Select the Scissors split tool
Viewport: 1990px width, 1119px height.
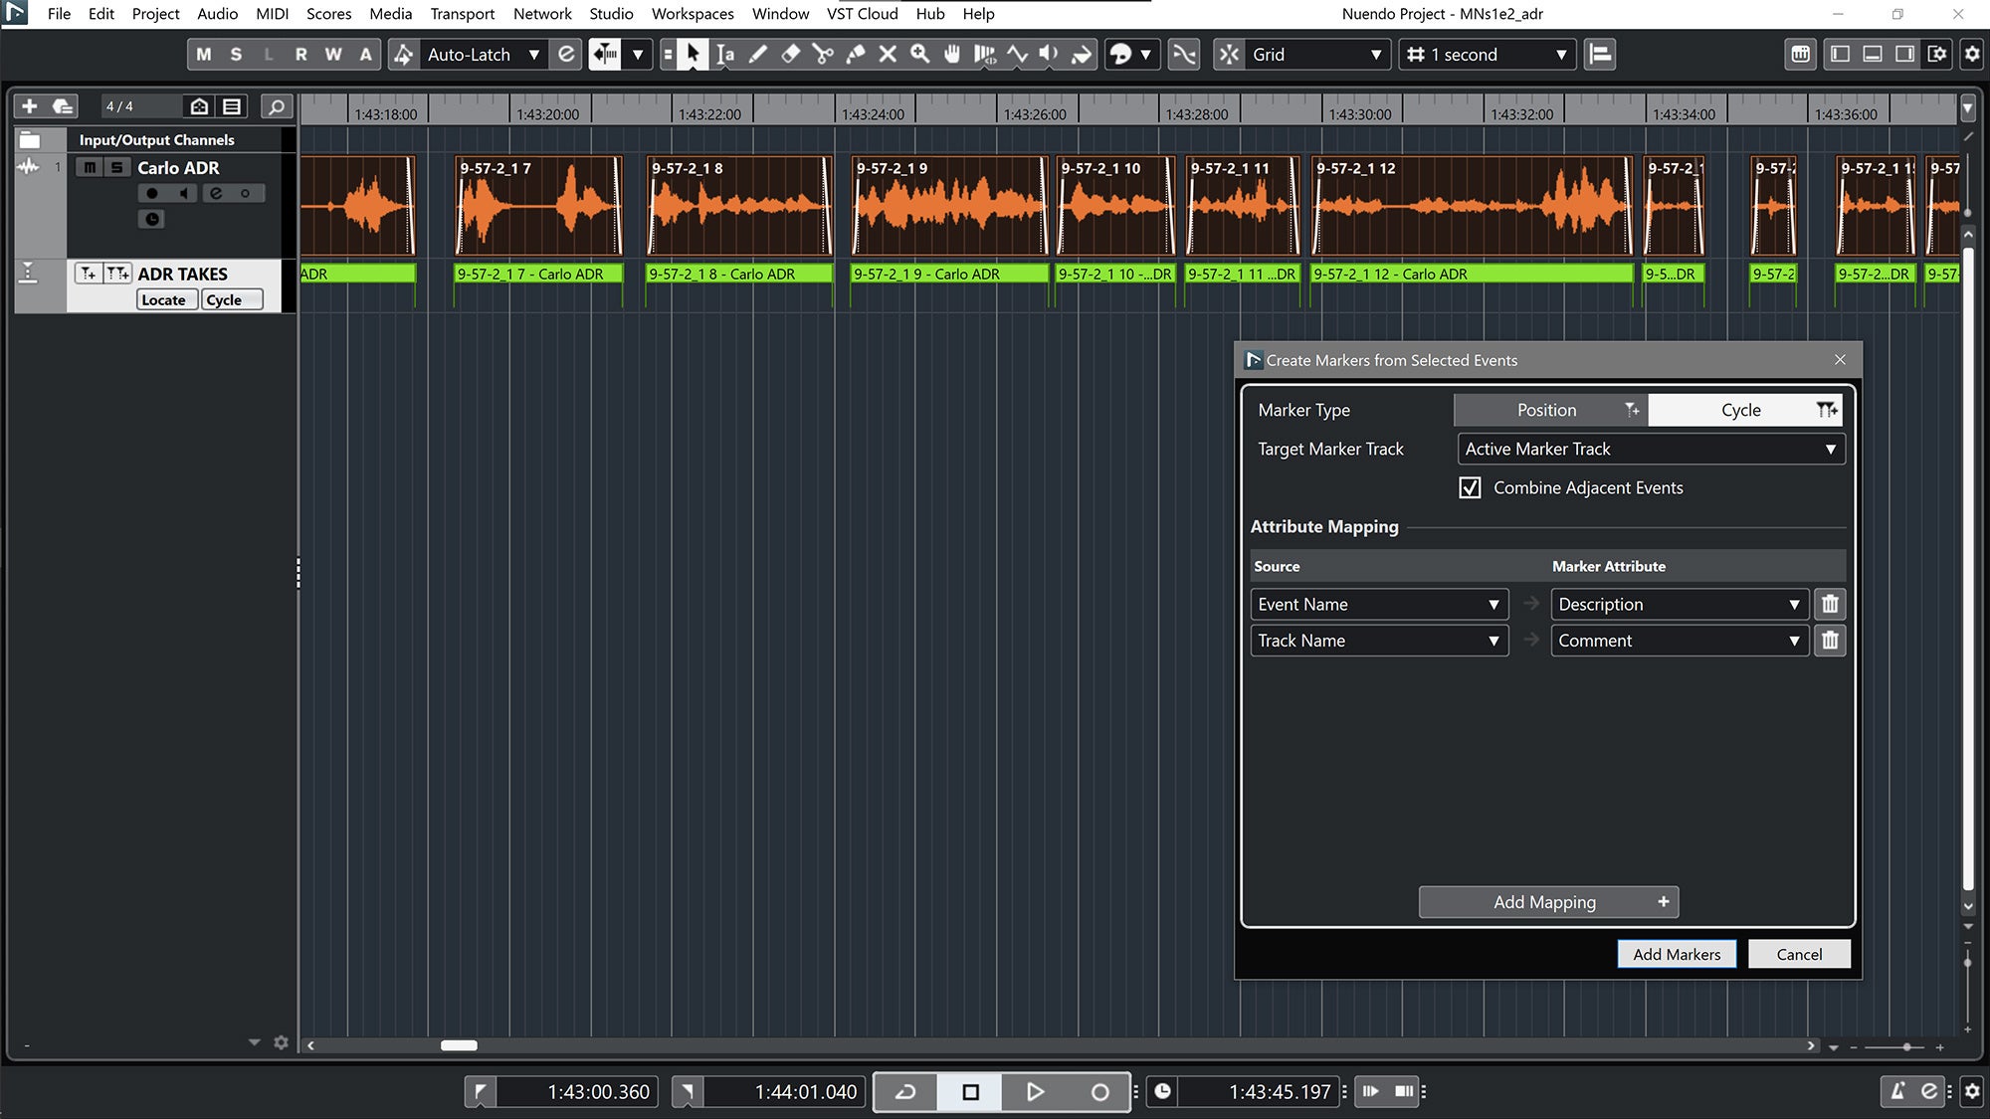[823, 55]
